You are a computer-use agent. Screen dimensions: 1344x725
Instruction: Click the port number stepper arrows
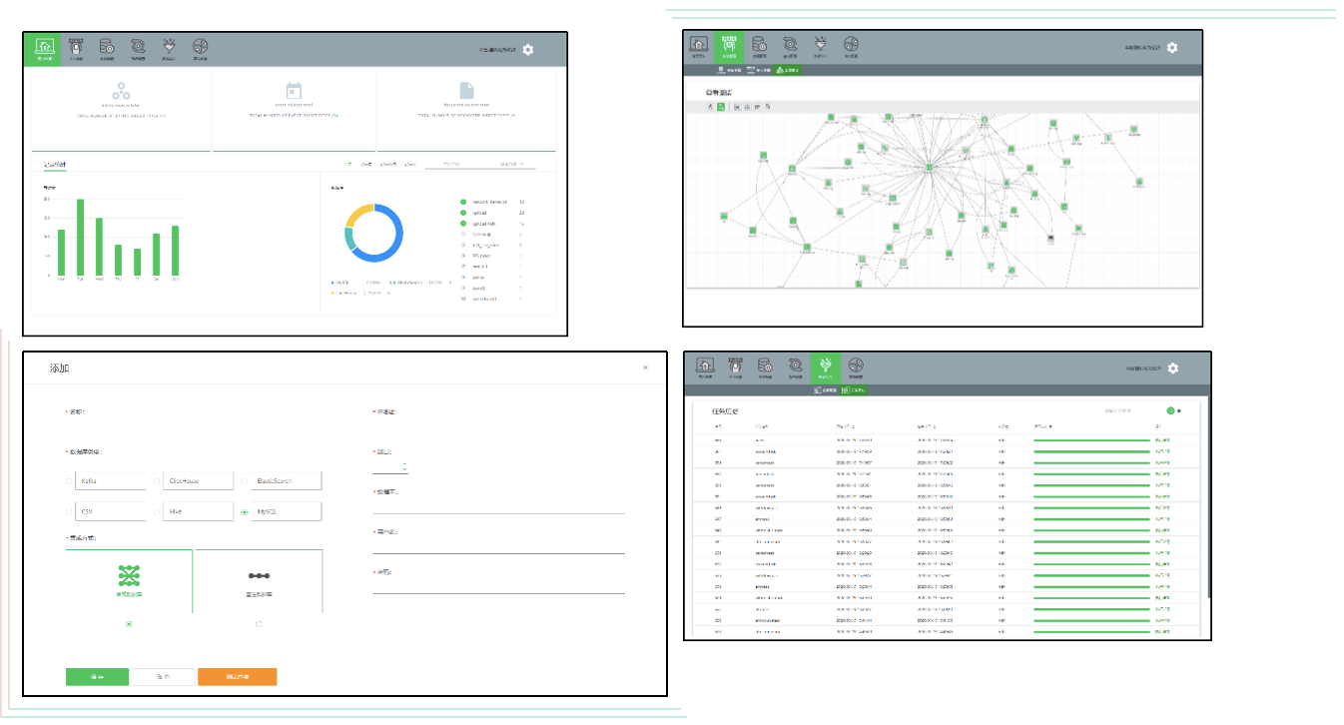[404, 466]
